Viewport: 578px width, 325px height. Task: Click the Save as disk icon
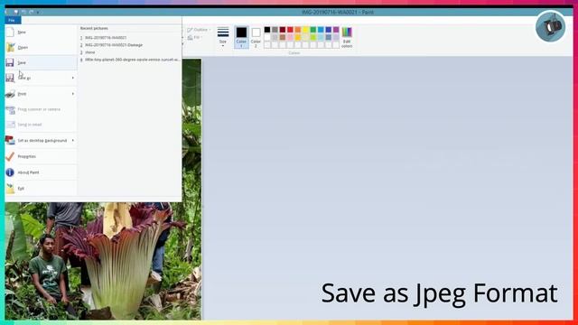[x=10, y=78]
